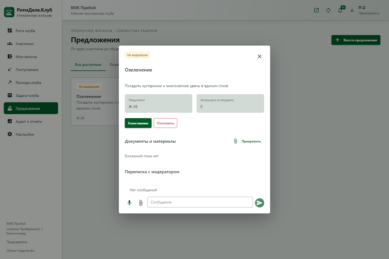Click the На модерации badge on background card
Screen dimensions: 389x259
[x=89, y=87]
